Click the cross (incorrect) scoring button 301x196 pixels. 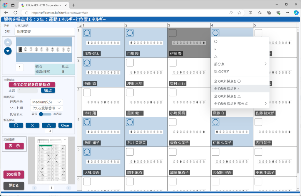[x=32, y=125]
